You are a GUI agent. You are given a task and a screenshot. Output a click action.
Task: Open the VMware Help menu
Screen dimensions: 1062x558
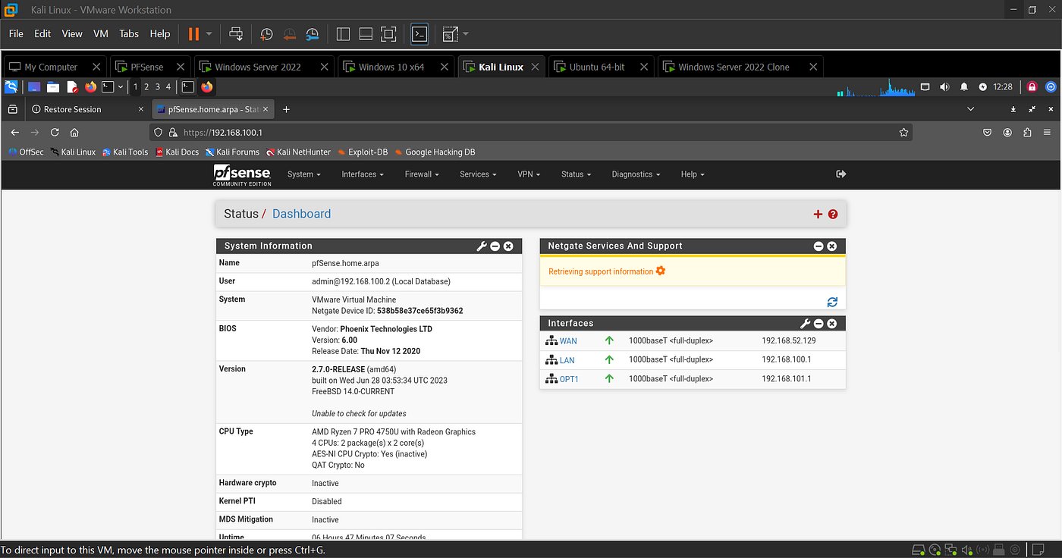pos(160,34)
